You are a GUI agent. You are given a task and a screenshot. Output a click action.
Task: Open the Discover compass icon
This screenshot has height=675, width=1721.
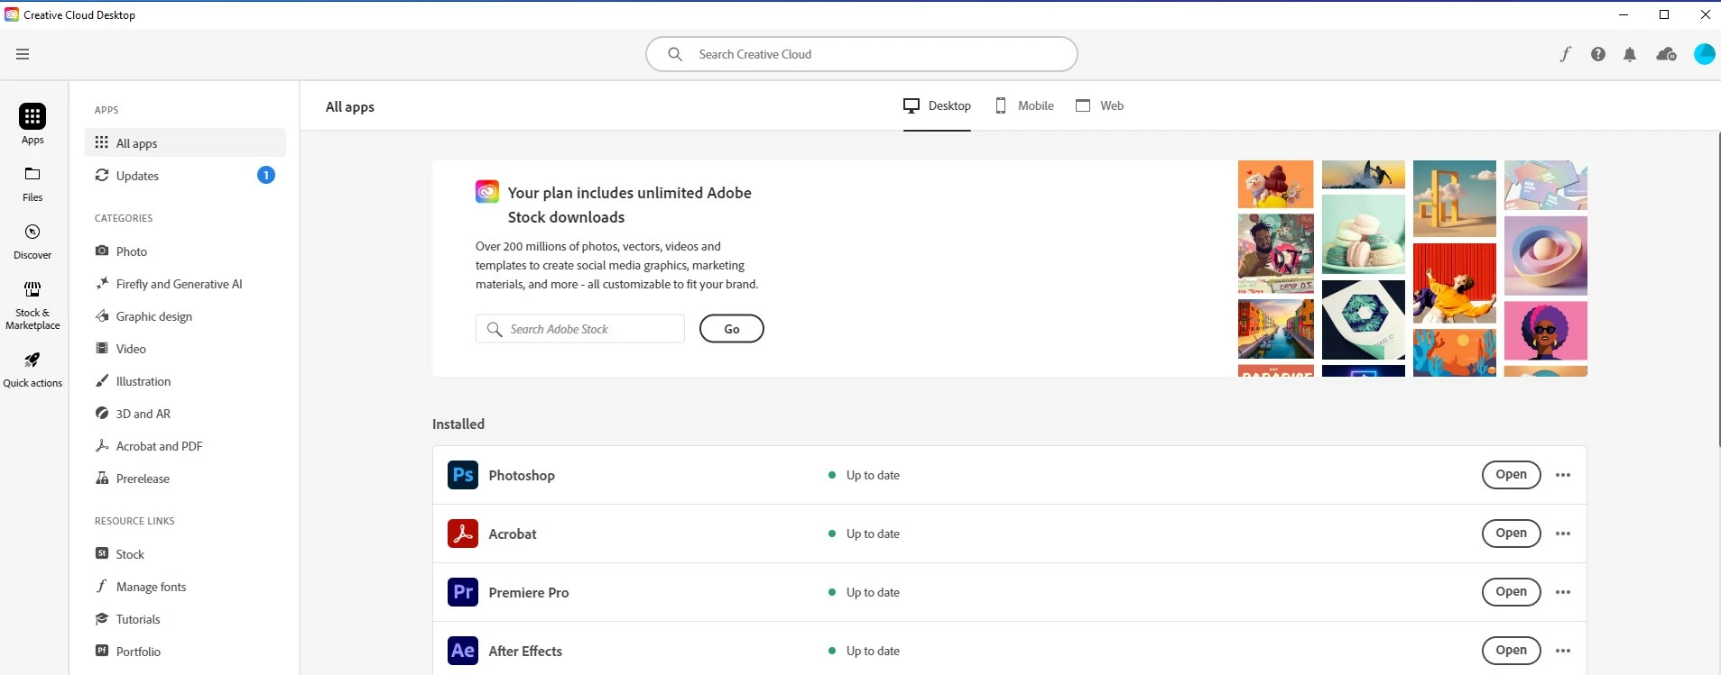(32, 232)
